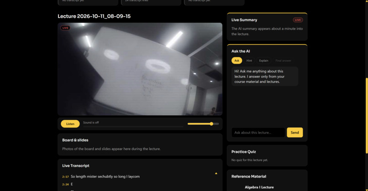Screen dimensions: 368x191
Task: Select the Explain mode pill
Action: [263, 61]
